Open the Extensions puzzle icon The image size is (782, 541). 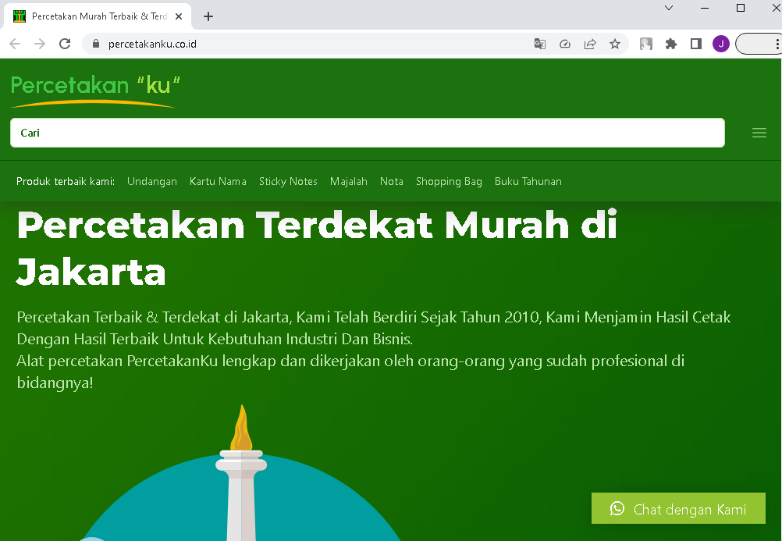tap(671, 44)
